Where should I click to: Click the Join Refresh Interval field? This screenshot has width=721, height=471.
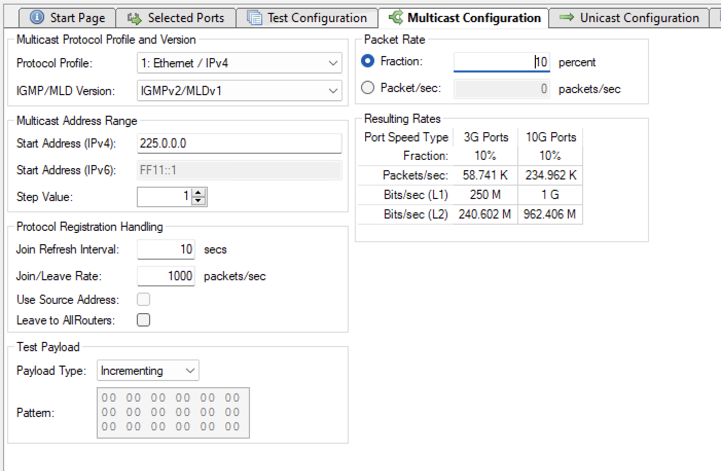click(x=166, y=249)
